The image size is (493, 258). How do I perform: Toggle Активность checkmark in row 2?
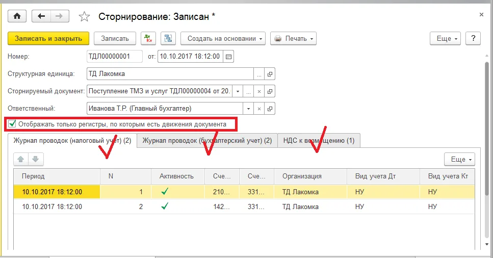tap(165, 207)
